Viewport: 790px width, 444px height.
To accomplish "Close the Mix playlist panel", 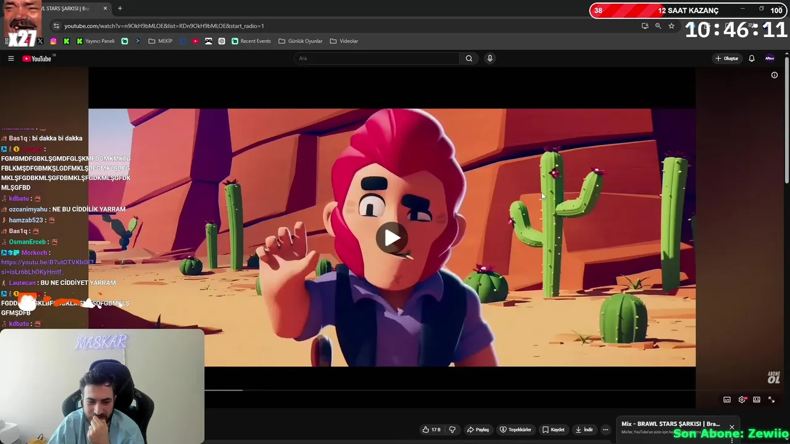I will tap(732, 427).
